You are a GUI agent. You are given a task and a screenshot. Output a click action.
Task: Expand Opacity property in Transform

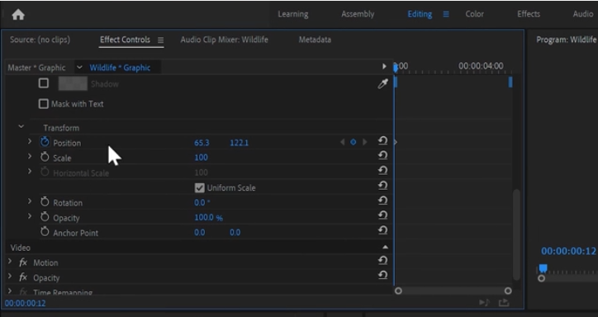pos(30,216)
